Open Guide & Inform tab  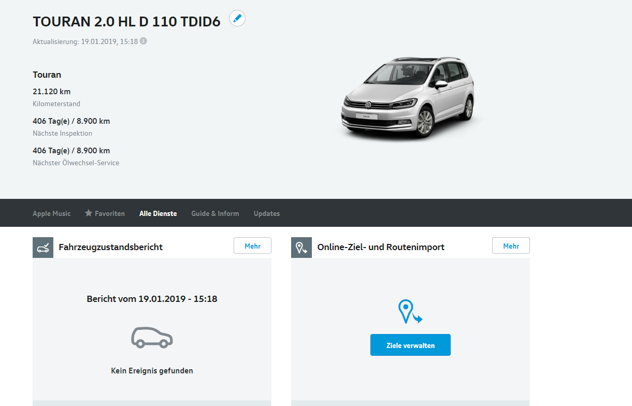coord(215,213)
